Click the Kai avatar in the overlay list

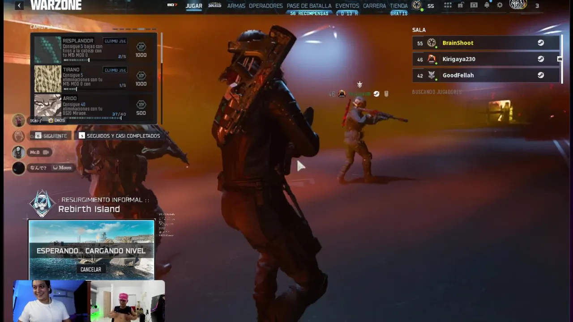point(18,120)
